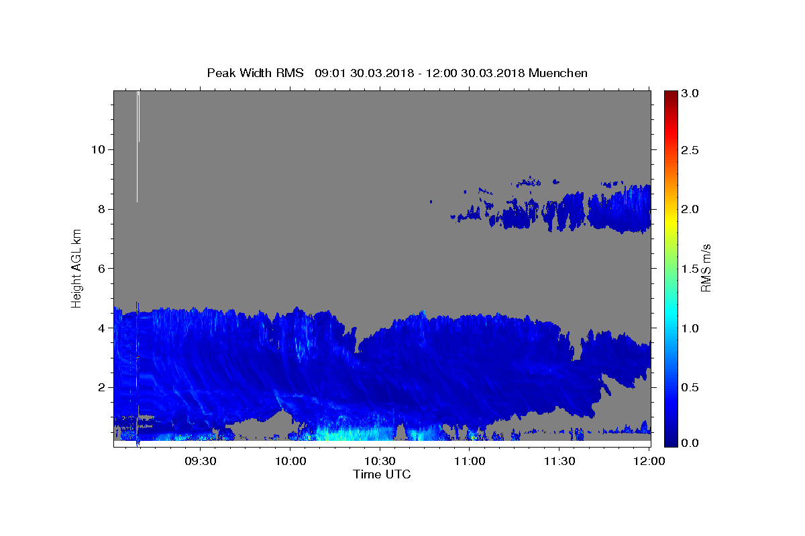Screen dimensions: 805x536
Task: Click the colorbar value 3.0
Action: pyautogui.click(x=692, y=93)
